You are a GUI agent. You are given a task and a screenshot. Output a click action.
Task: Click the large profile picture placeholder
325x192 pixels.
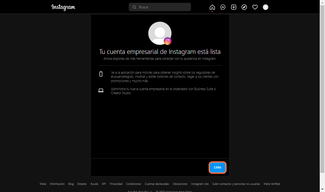click(x=160, y=33)
